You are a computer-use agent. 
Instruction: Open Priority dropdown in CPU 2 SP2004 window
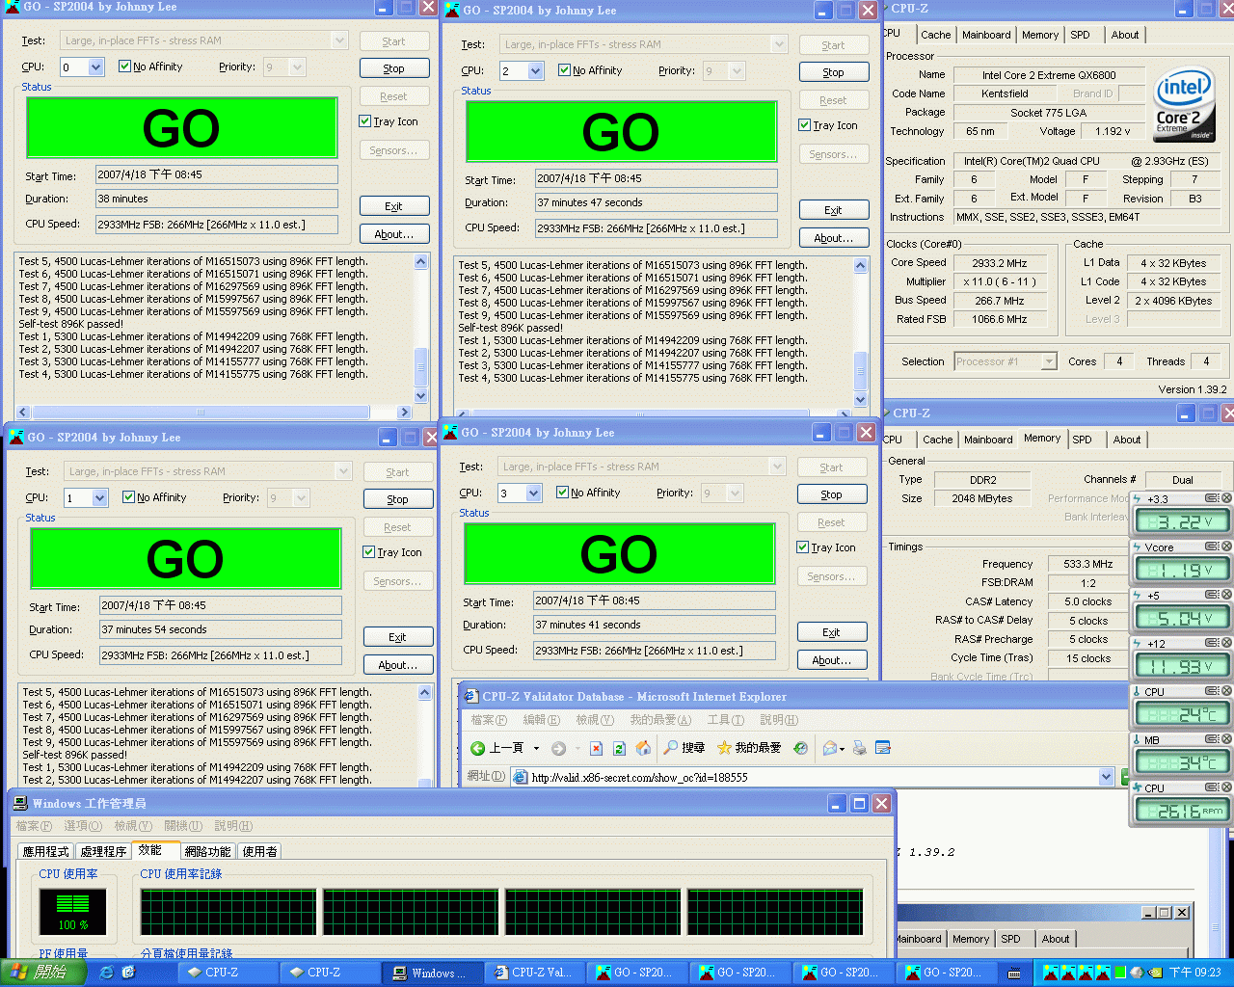tap(738, 71)
